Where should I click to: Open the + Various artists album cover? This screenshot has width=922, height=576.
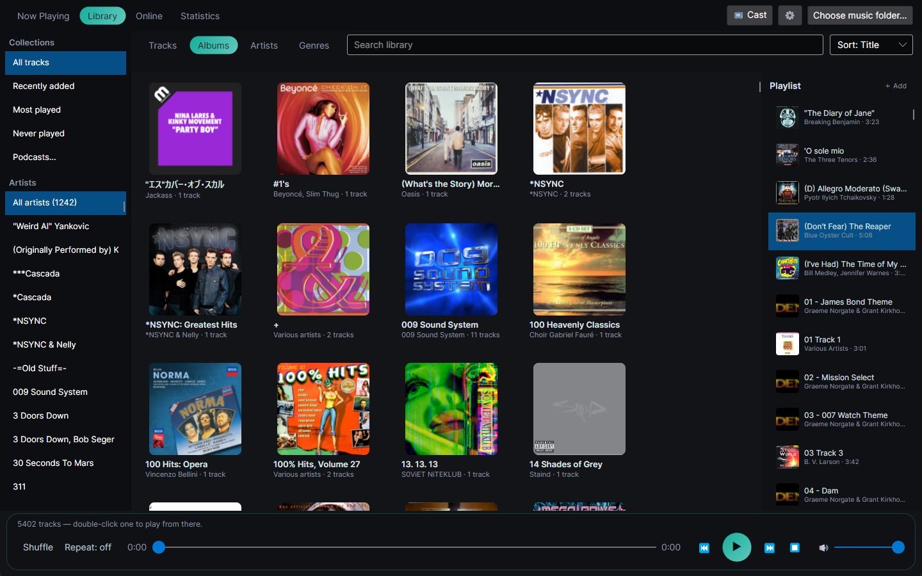coord(323,269)
